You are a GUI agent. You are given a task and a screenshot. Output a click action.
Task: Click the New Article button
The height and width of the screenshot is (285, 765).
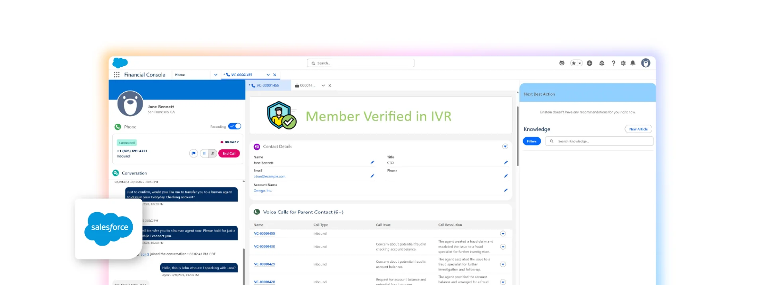(638, 129)
